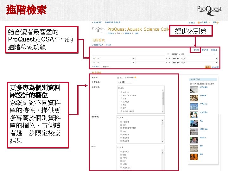Open the newspapers thumbnail
The width and height of the screenshot is (228, 171).
[x=194, y=132]
